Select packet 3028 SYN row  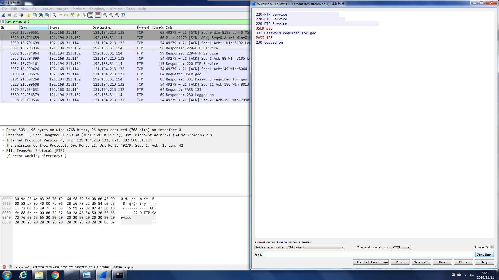coord(125,32)
